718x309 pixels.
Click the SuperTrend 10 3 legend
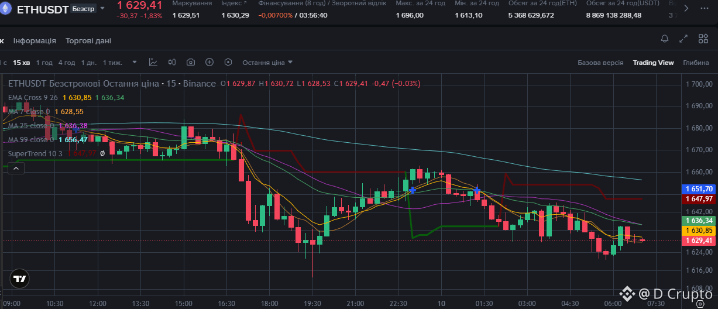pyautogui.click(x=36, y=153)
